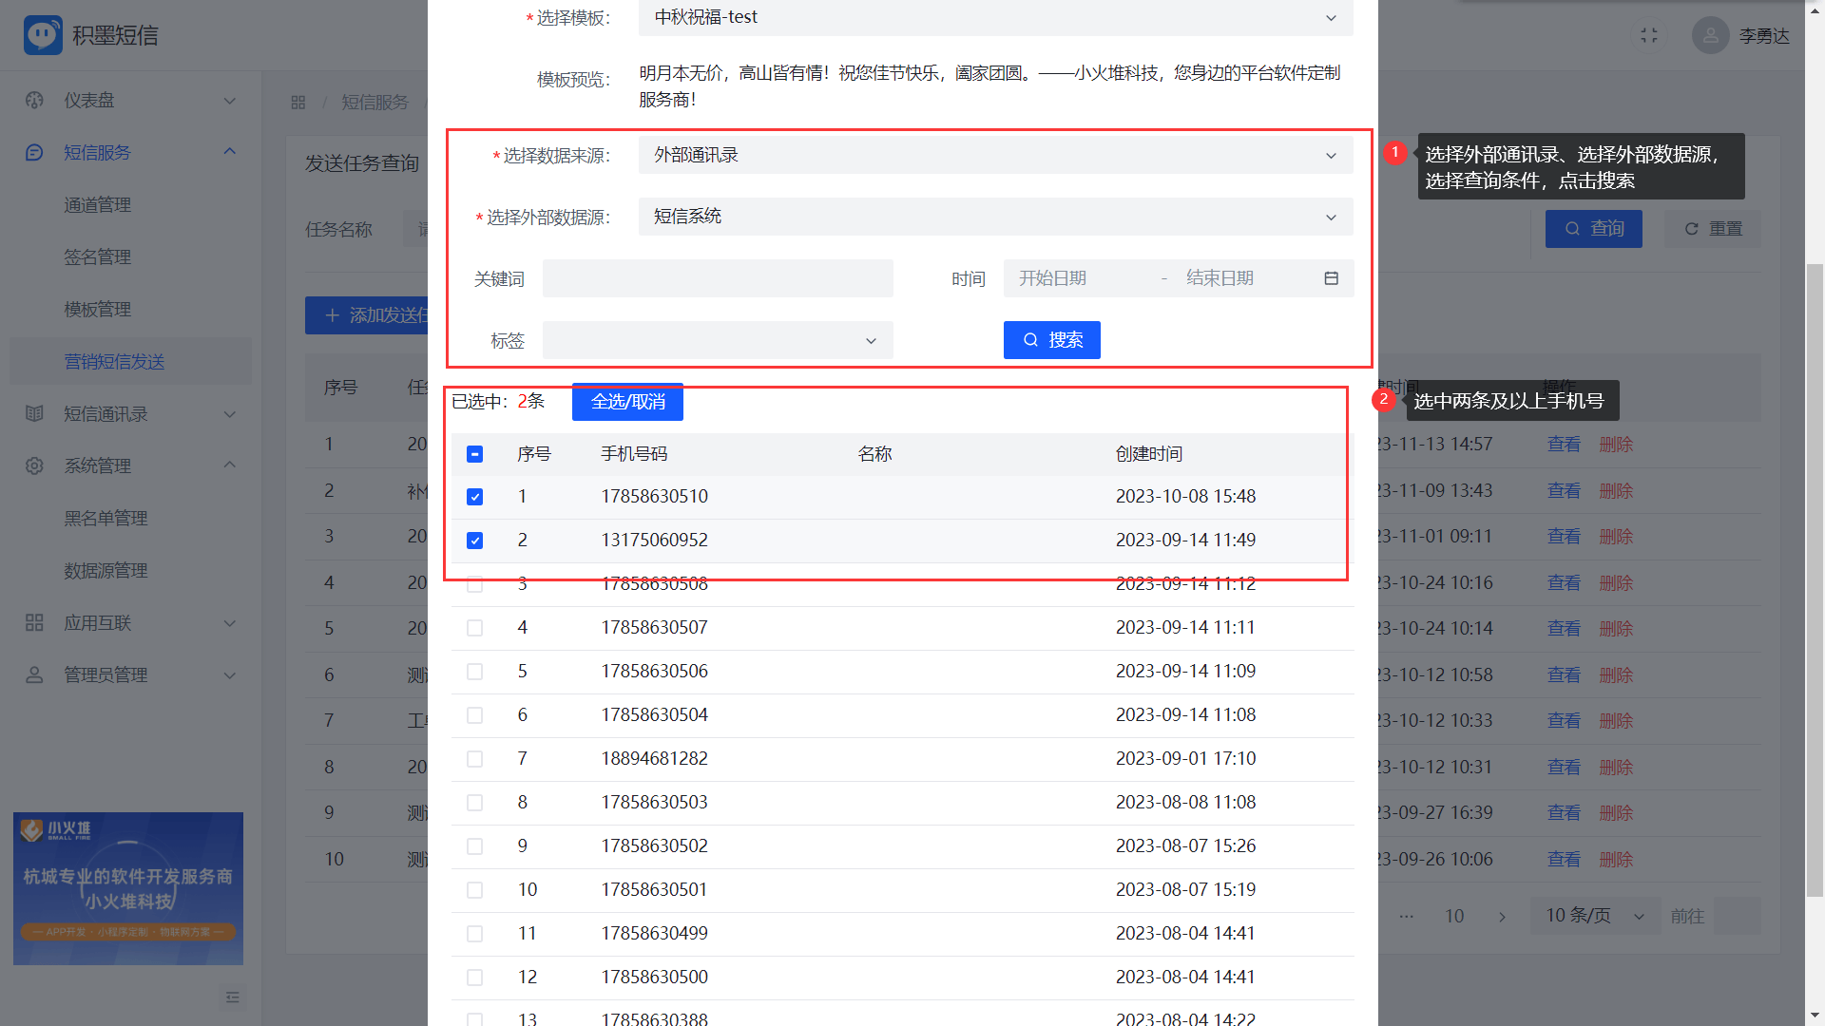Image resolution: width=1825 pixels, height=1026 pixels.
Task: Expand the 标签 dropdown
Action: (x=718, y=340)
